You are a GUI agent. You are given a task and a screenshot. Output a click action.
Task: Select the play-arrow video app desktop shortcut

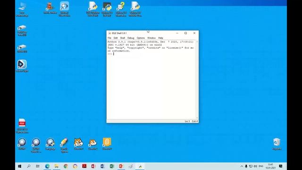coord(22,66)
